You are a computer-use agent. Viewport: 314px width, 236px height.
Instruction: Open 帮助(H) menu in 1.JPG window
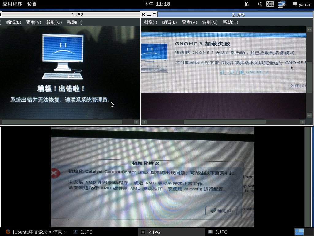click(x=75, y=22)
